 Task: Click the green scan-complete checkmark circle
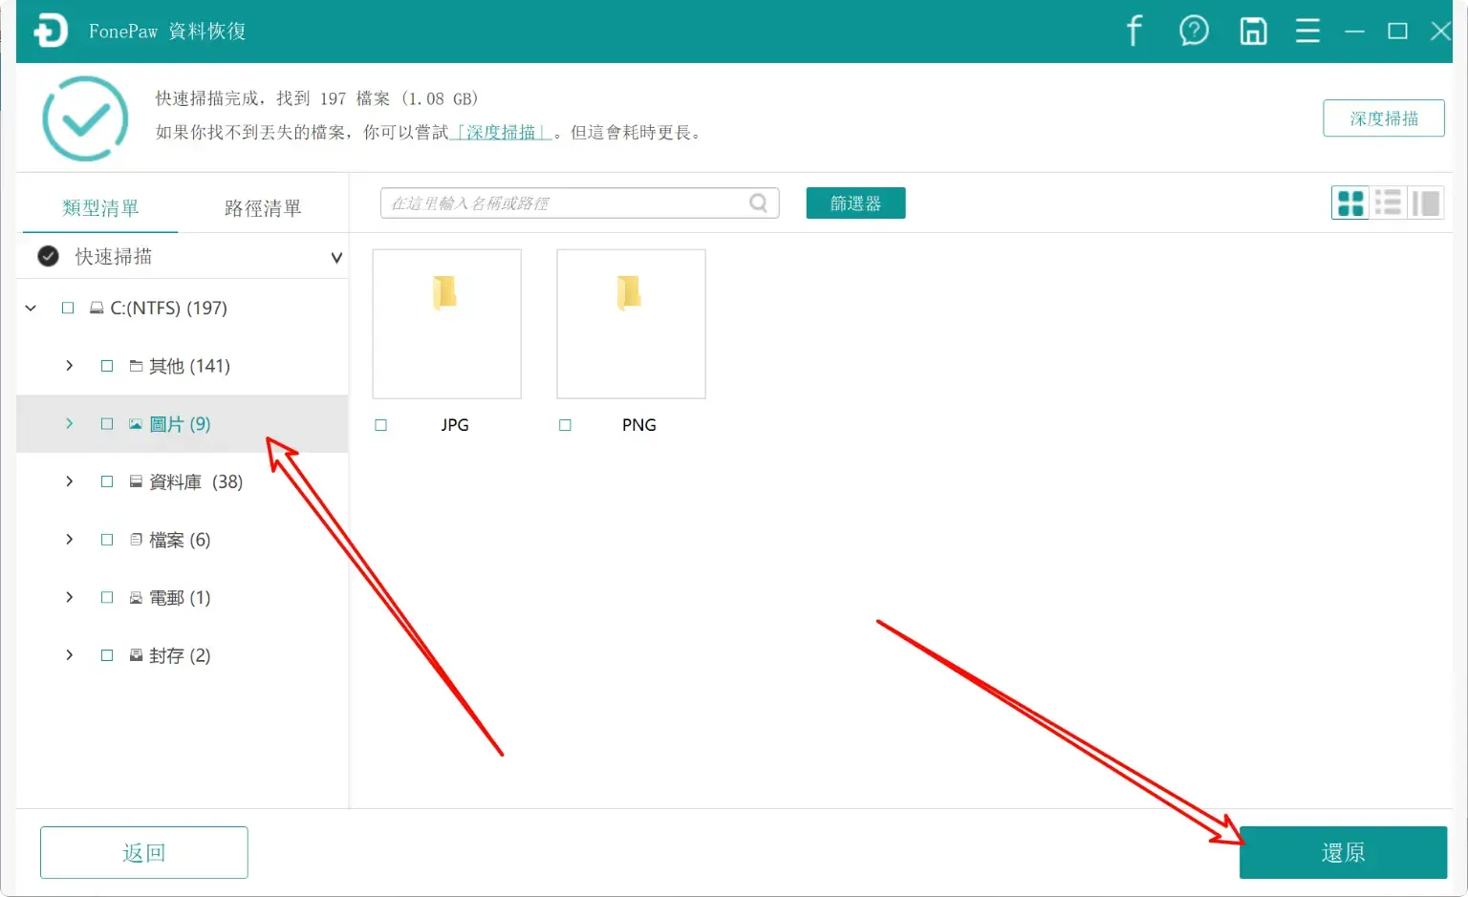(84, 117)
